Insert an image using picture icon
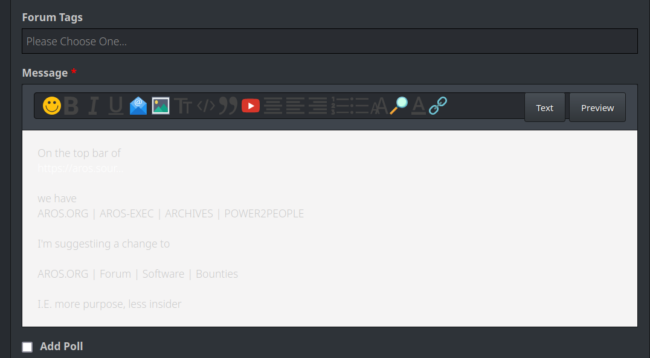Viewport: 650px width, 358px height. pos(160,106)
